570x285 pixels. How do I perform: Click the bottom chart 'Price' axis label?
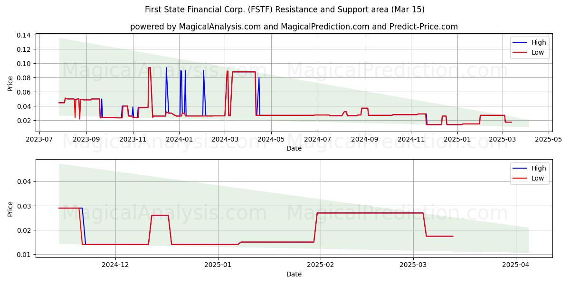coord(10,208)
